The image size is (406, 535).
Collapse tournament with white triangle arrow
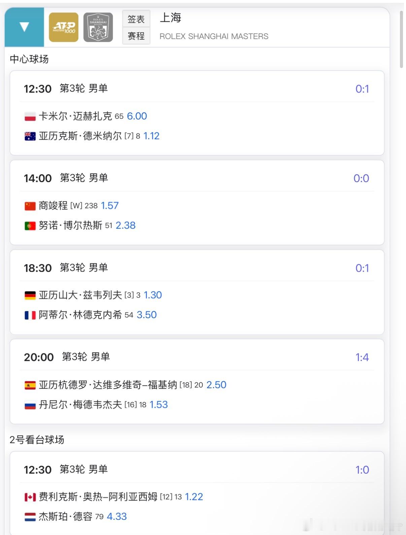[x=24, y=27]
